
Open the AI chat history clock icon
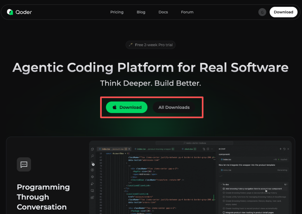[x=284, y=149]
